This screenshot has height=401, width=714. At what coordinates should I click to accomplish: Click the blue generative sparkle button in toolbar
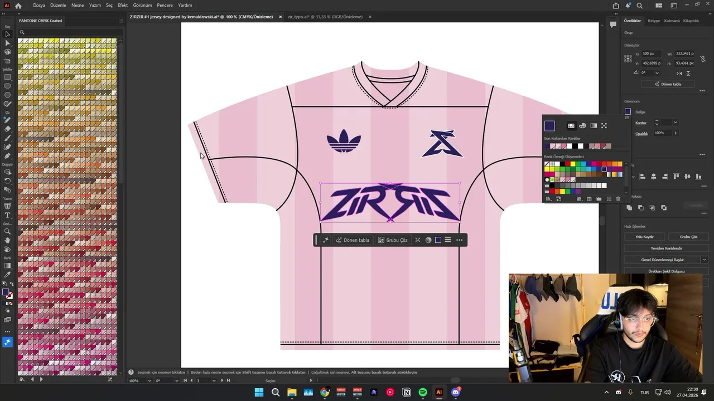[7, 342]
